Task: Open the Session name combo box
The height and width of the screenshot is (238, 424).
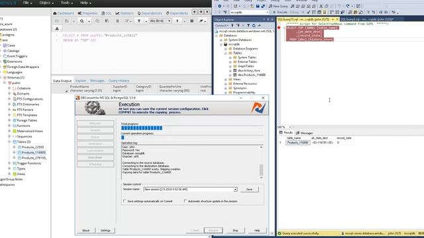Action: [235, 190]
